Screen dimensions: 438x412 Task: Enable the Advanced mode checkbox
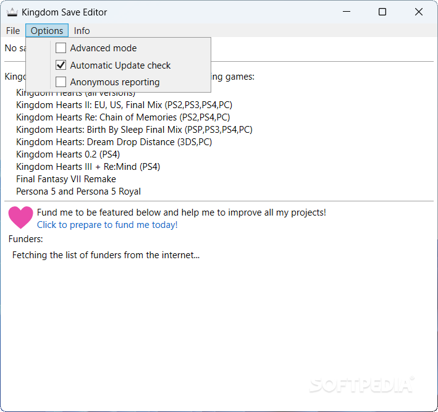pyautogui.click(x=61, y=48)
